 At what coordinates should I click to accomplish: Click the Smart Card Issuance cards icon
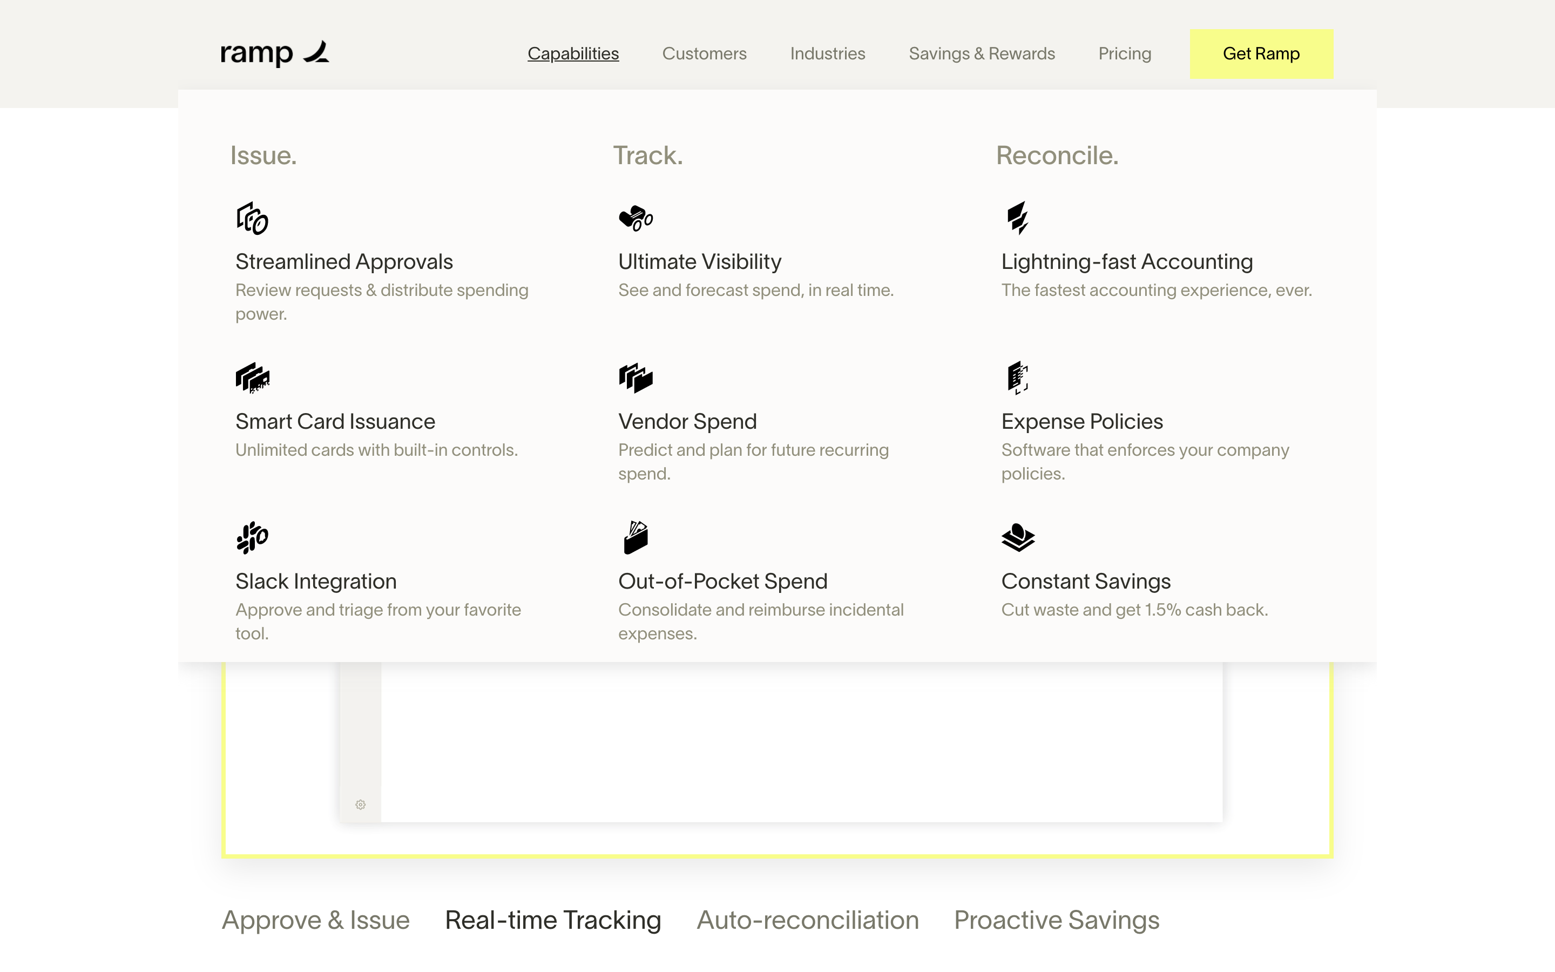[253, 377]
